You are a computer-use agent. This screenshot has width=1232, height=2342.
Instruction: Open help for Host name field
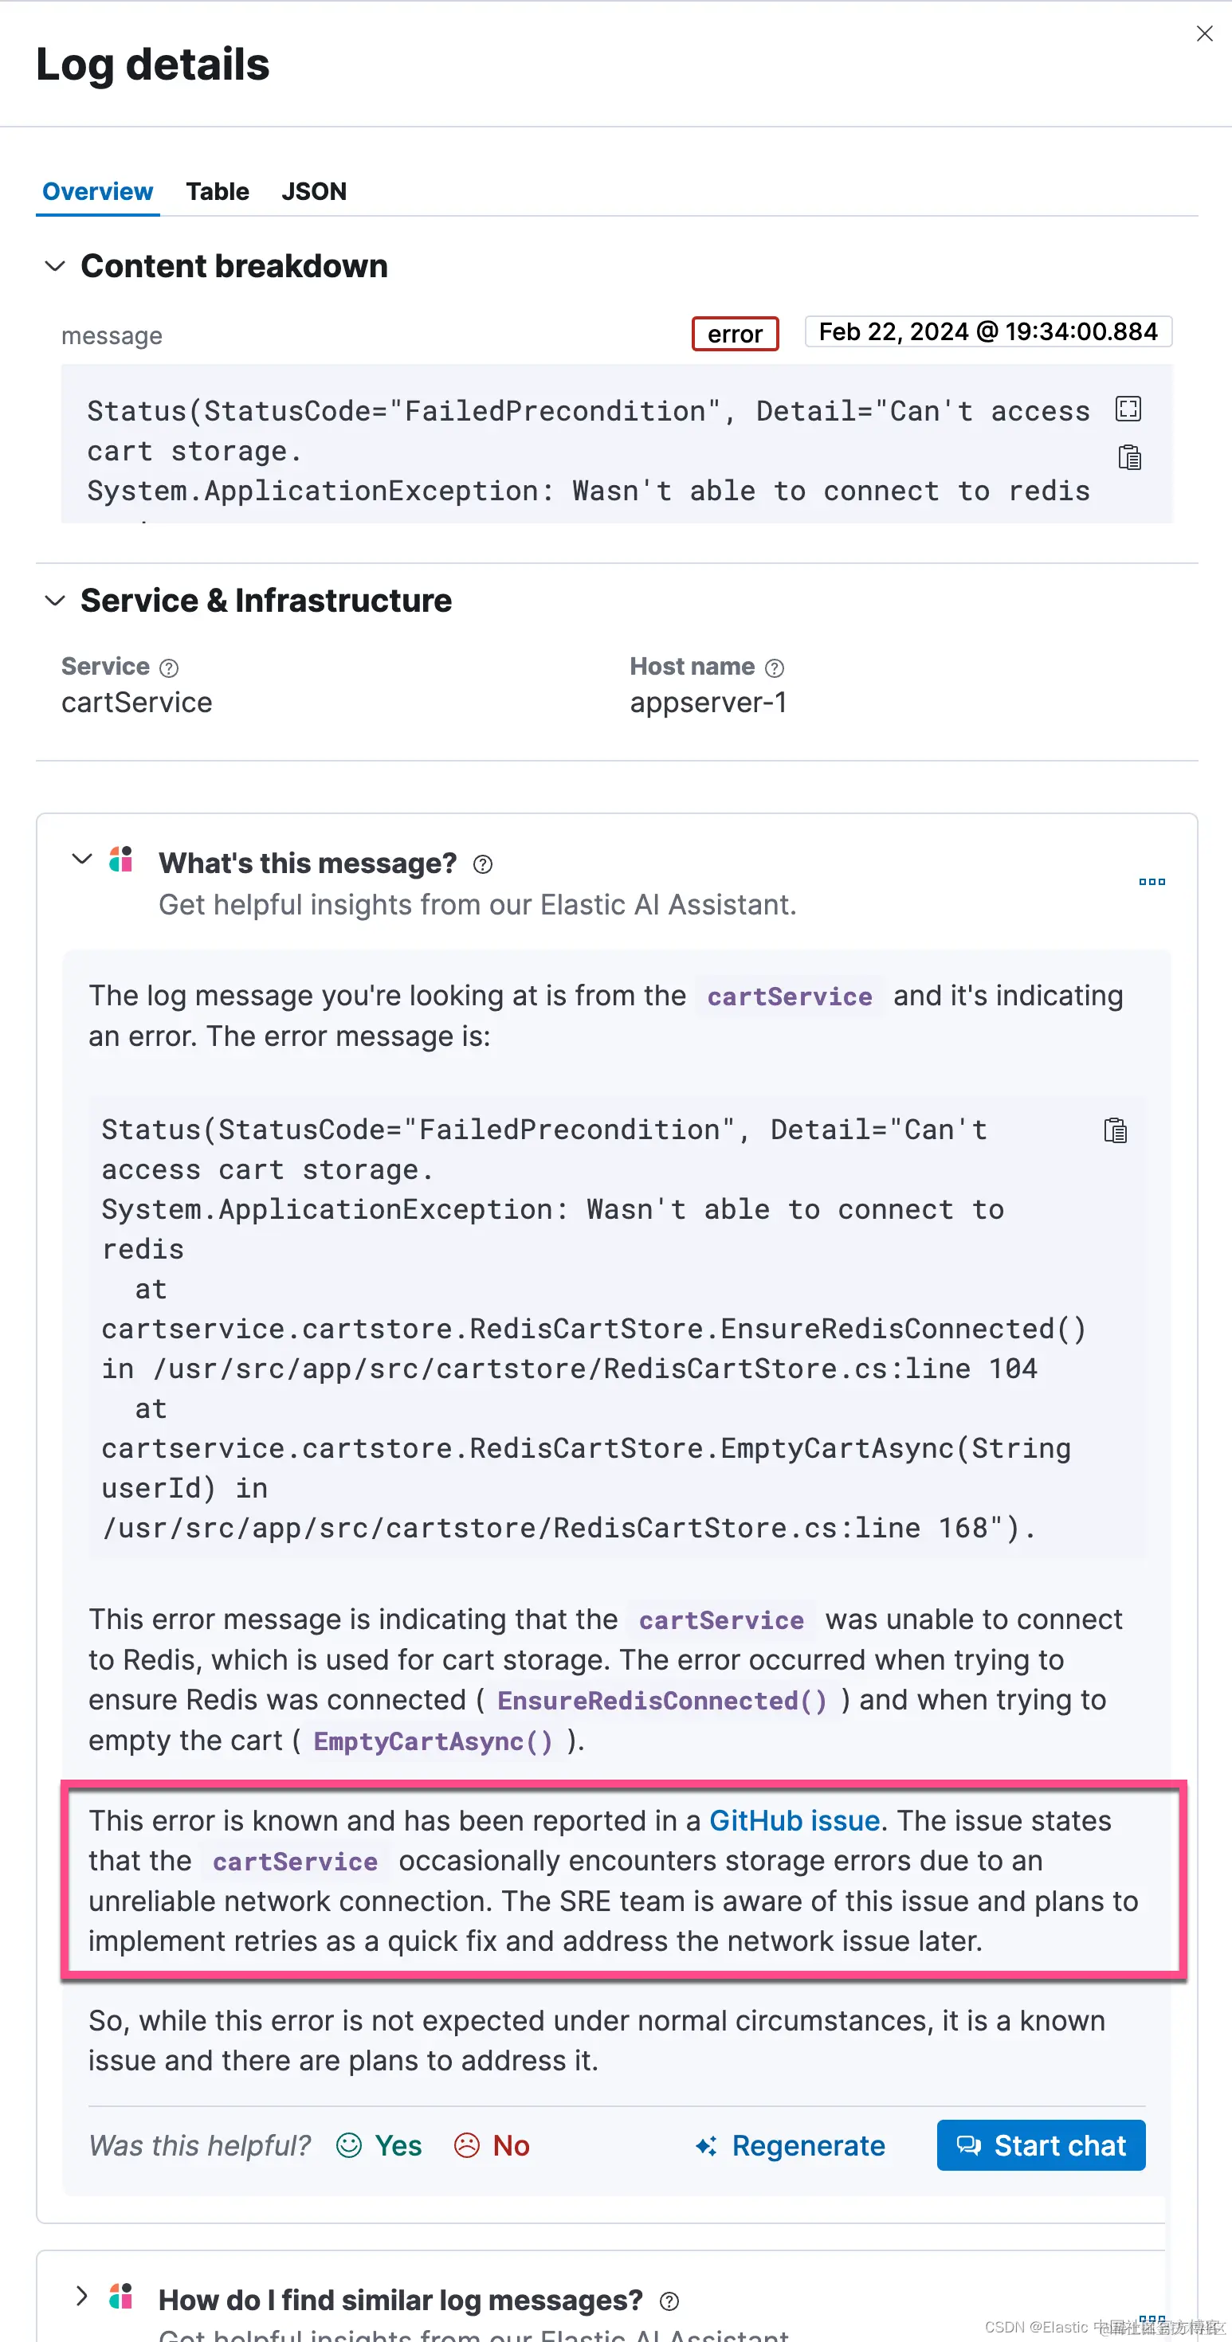[775, 668]
